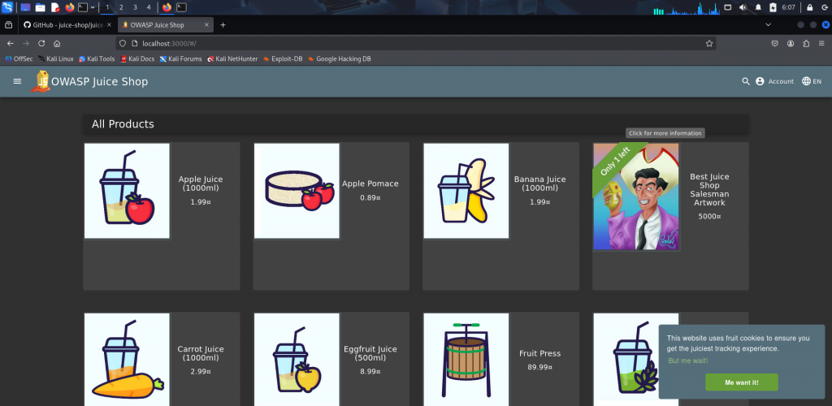Open the Kali applications menu icon
The width and height of the screenshot is (832, 406).
(7, 7)
